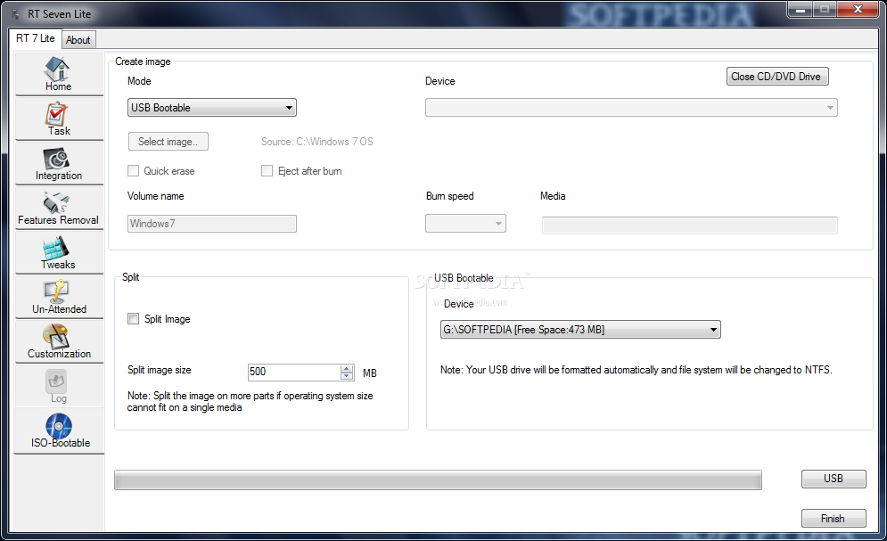Select the ISO-Bootable disc icon
Image resolution: width=887 pixels, height=541 pixels.
pos(59,426)
